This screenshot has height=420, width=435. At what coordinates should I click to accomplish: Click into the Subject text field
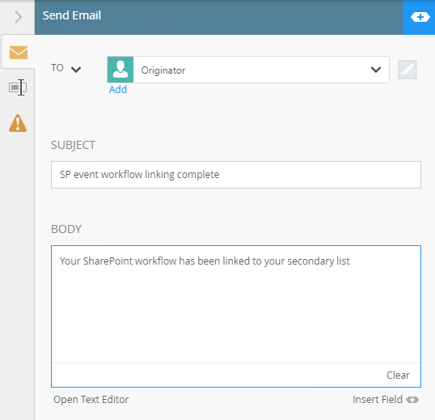[x=236, y=175]
